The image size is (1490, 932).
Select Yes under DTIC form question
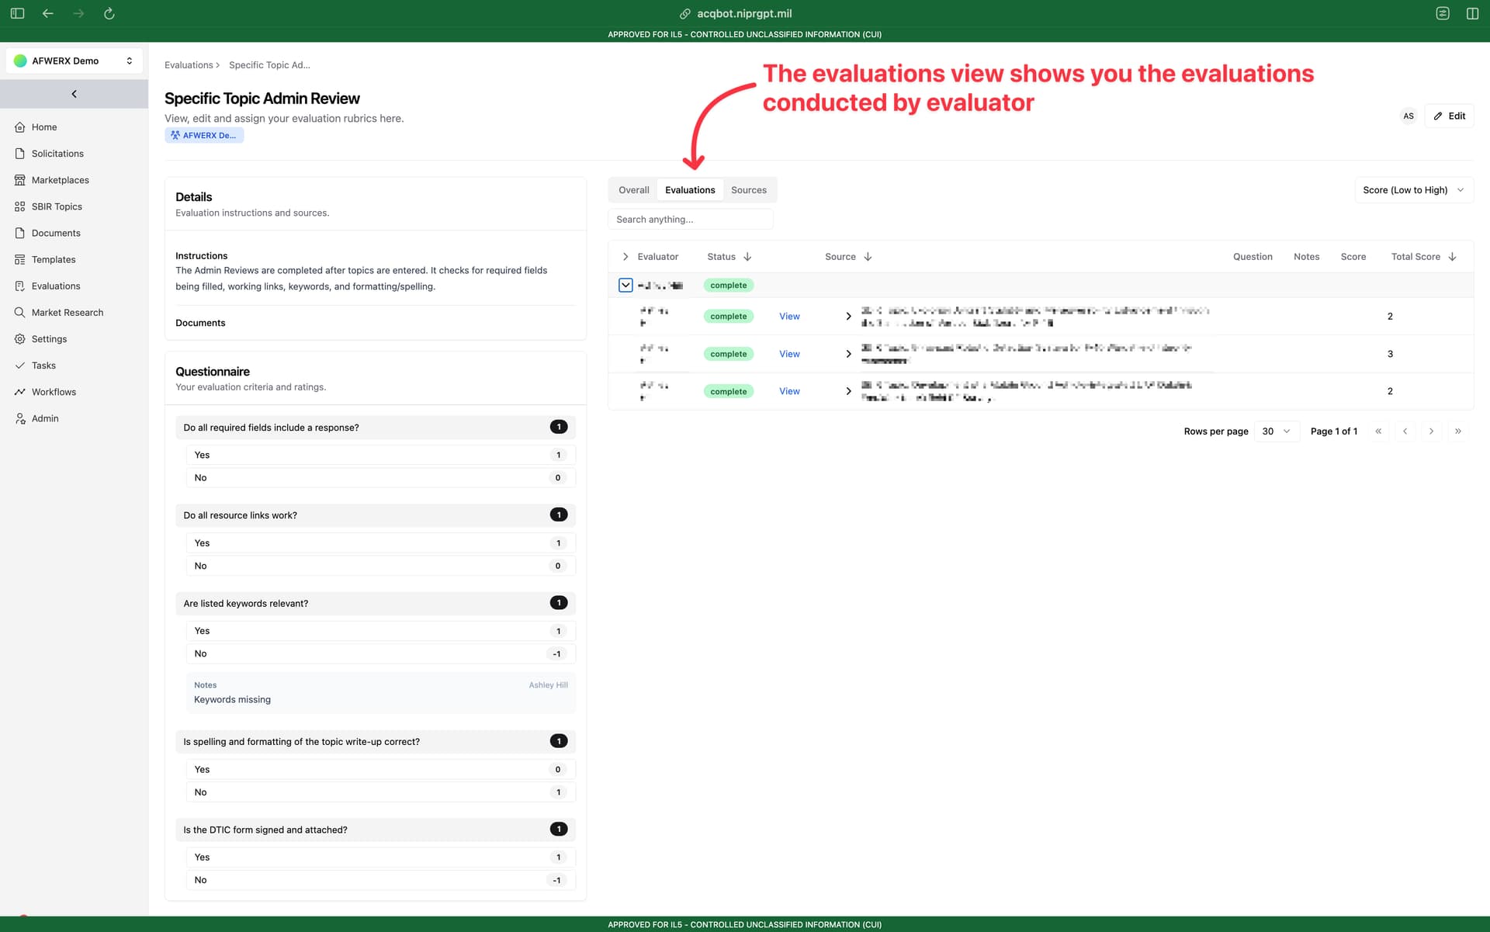[x=380, y=858]
